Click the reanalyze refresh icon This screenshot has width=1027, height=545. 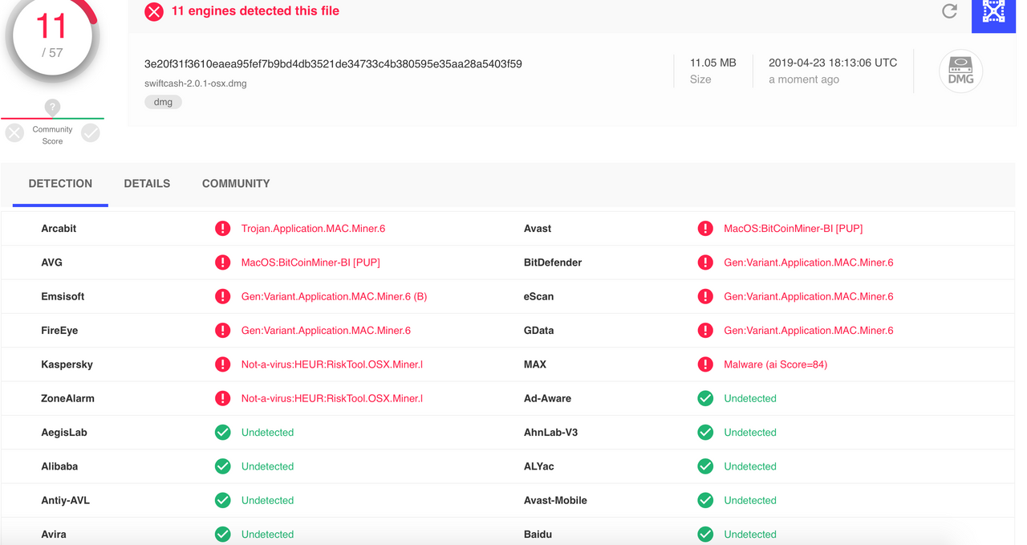point(949,11)
